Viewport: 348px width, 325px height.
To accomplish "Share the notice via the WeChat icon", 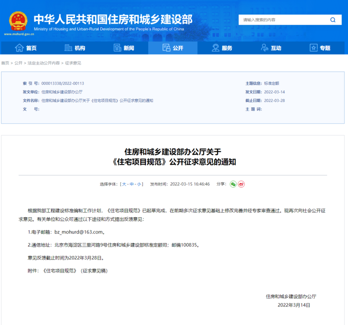I will point(233,184).
